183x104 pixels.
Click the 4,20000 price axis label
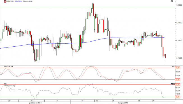[x=179, y=5]
